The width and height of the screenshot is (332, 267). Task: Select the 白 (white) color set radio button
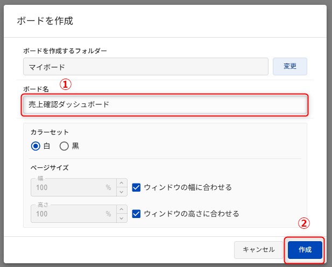tap(36, 146)
